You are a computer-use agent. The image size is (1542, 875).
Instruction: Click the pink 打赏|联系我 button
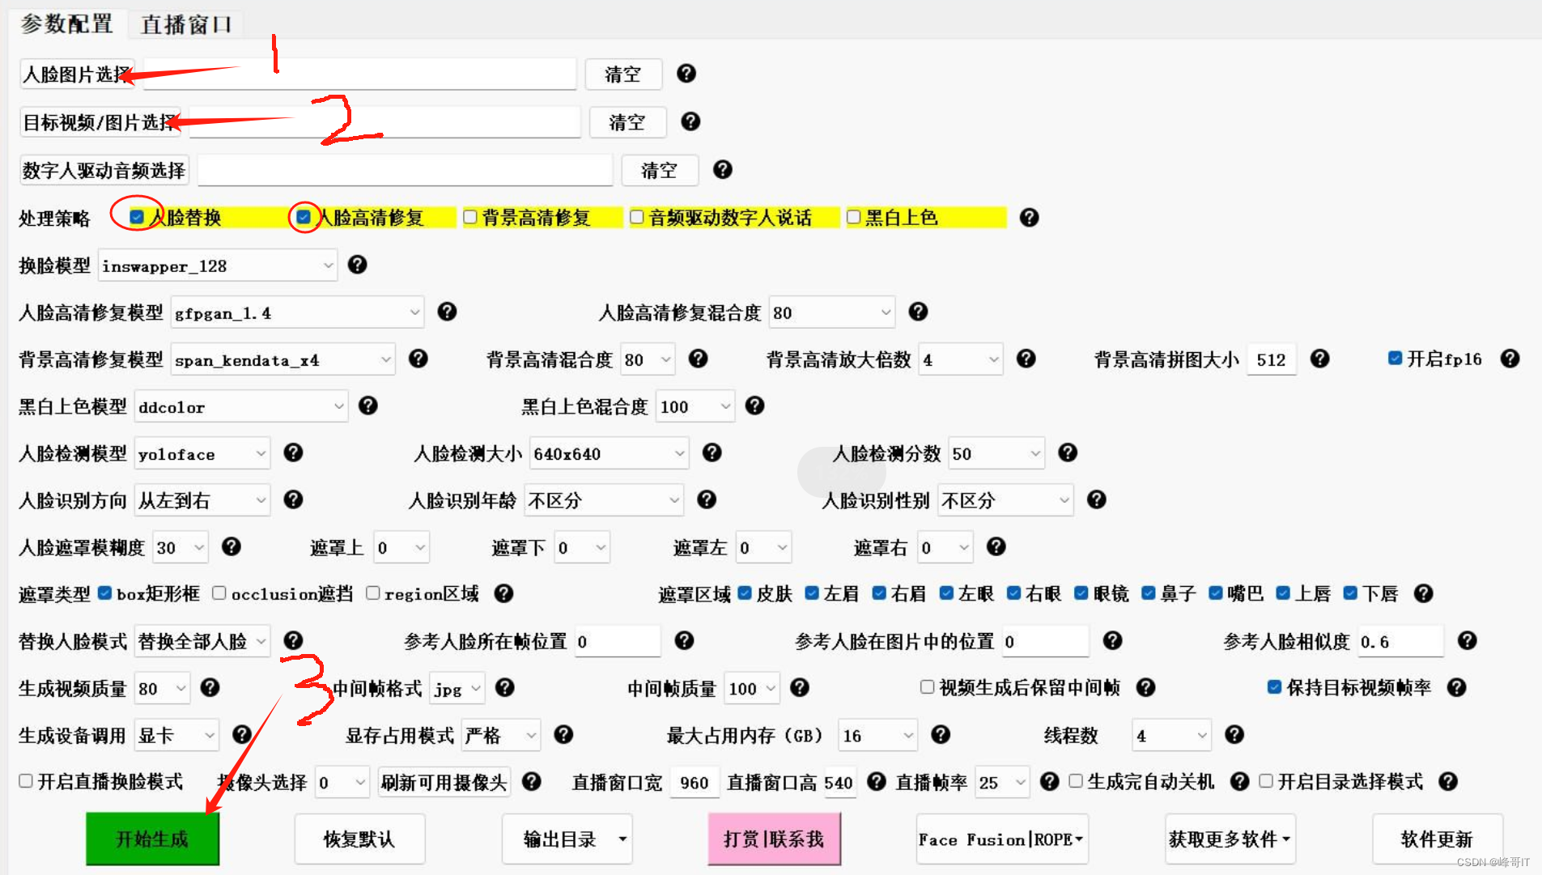coord(774,839)
